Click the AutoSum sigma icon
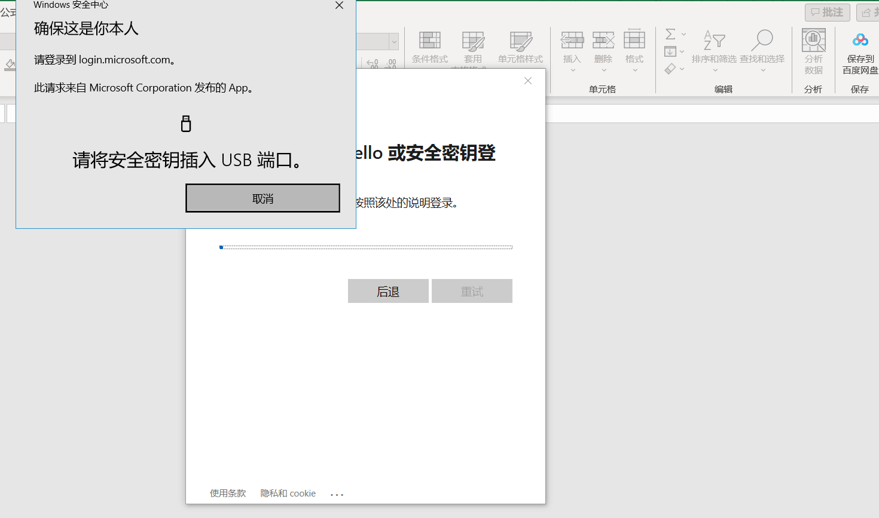The width and height of the screenshot is (879, 518). [x=670, y=34]
